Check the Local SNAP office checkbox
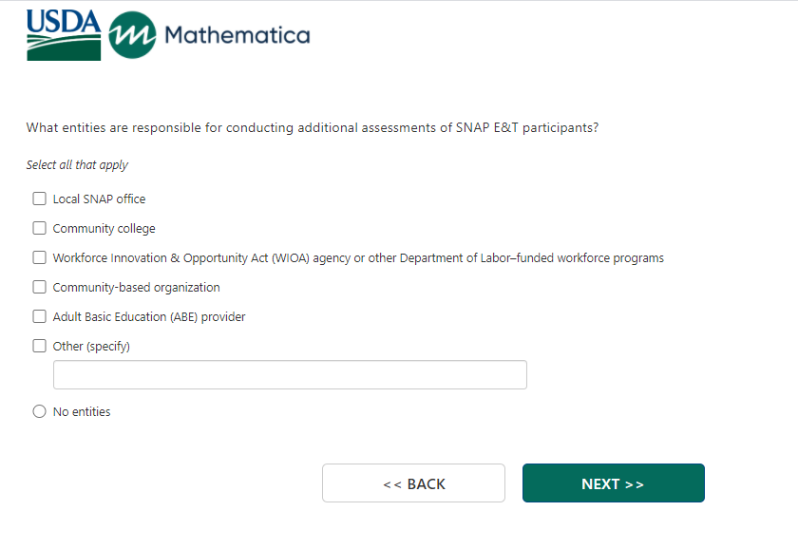The image size is (798, 549). [39, 199]
